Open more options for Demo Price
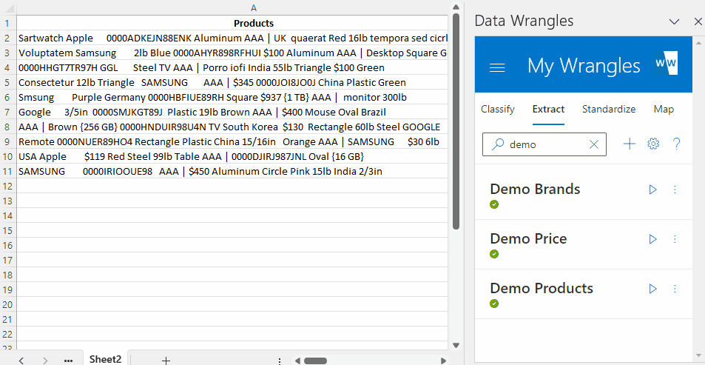705x365 pixels. pyautogui.click(x=675, y=239)
